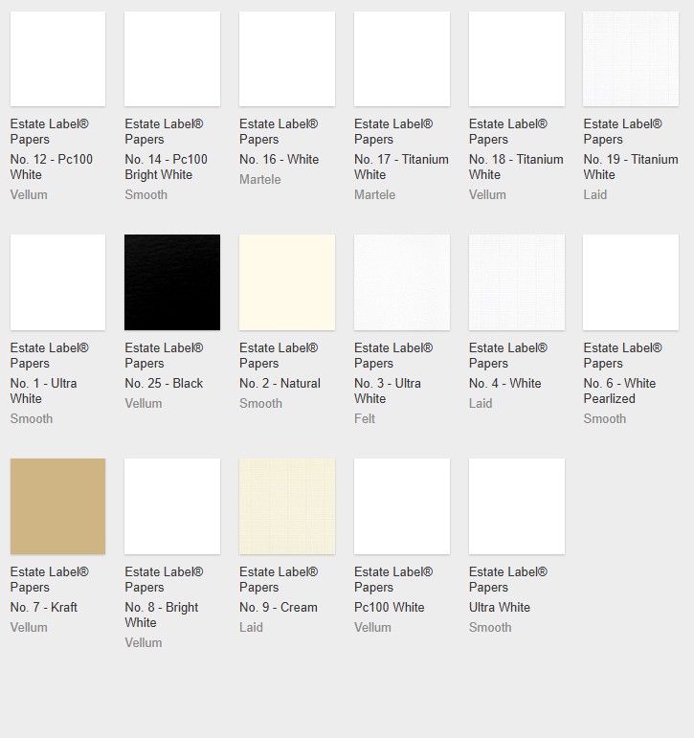The image size is (694, 738).
Task: Click the No. 7 - Kraft label text
Action: point(44,607)
